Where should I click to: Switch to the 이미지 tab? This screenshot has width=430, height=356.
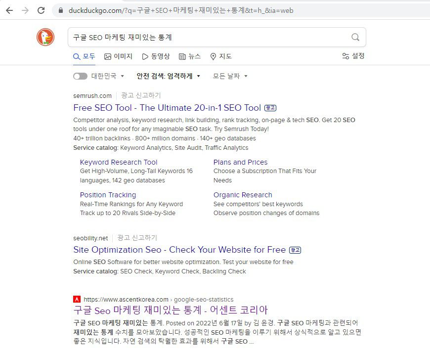(x=118, y=56)
